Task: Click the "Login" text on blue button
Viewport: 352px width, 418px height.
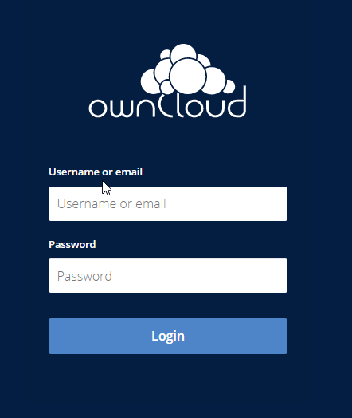Action: [x=168, y=336]
